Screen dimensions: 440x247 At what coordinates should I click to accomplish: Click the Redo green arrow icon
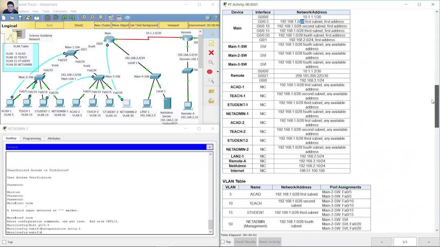72,17
